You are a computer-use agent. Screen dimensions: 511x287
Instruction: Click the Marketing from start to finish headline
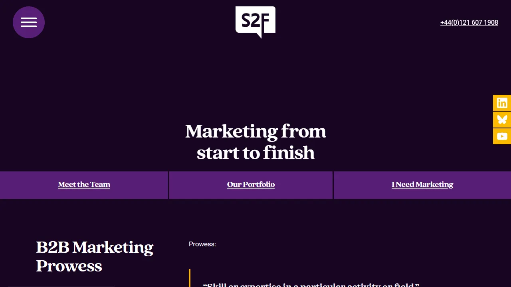click(255, 142)
